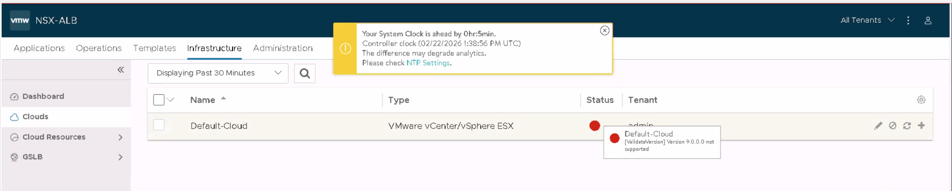Image resolution: width=952 pixels, height=191 pixels.
Task: Click the disable icon for Default-Cloud
Action: click(x=892, y=126)
